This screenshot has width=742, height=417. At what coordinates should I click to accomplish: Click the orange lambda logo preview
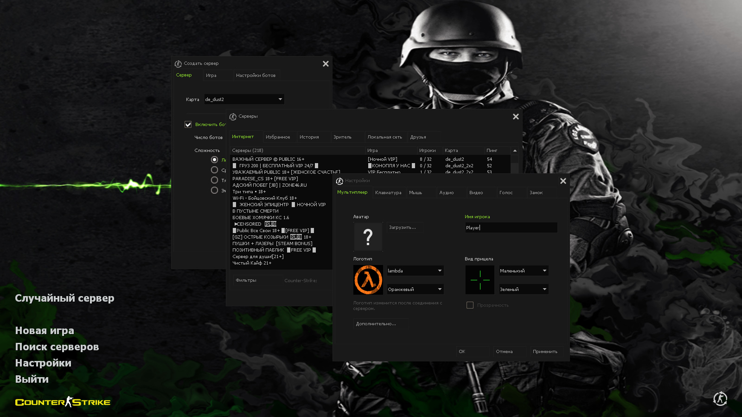(368, 280)
